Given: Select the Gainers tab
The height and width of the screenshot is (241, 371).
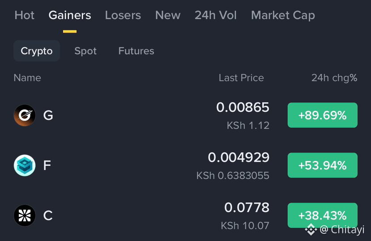Looking at the screenshot, I should pyautogui.click(x=70, y=15).
